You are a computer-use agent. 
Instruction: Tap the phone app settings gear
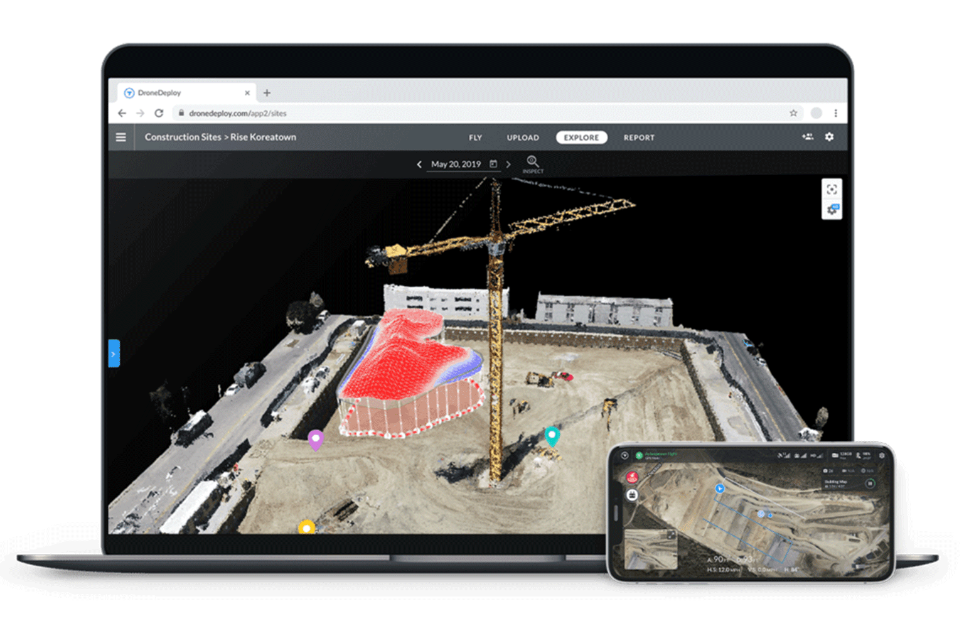(x=882, y=455)
